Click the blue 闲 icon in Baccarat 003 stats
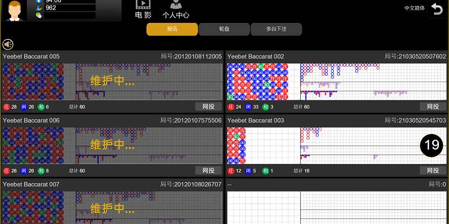The width and height of the screenshot is (449, 224). (249, 171)
